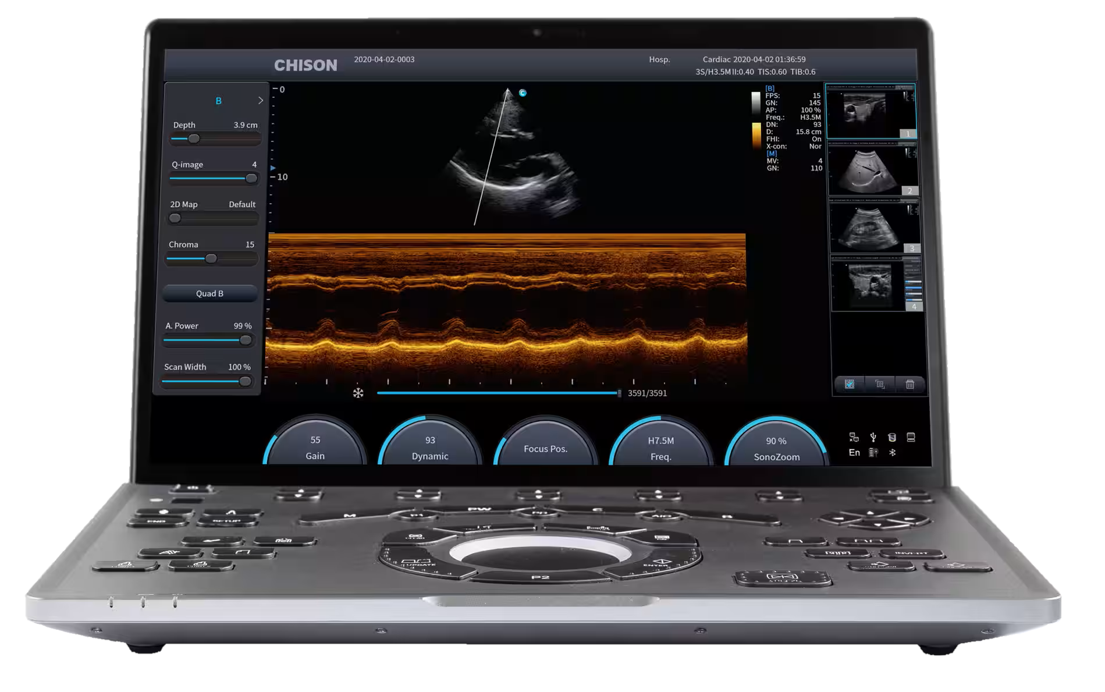Open saved image thumbnail 2

(x=873, y=169)
